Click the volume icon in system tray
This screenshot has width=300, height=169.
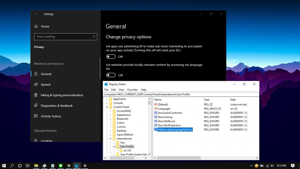pyautogui.click(x=272, y=166)
